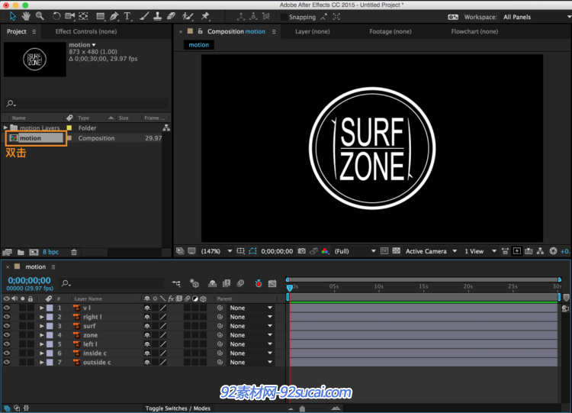572x413 pixels.
Task: Hide the 'inside c' layer
Action: click(7, 353)
